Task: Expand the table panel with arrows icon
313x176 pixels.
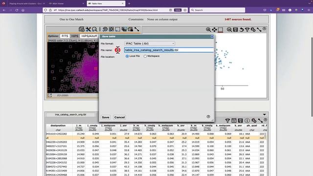Action: (x=260, y=121)
